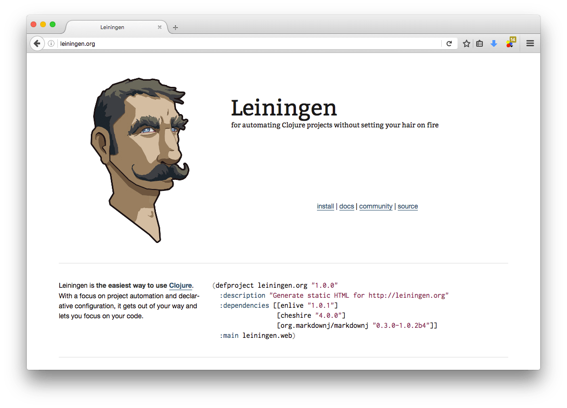Maximize the window with the green button

tap(53, 24)
